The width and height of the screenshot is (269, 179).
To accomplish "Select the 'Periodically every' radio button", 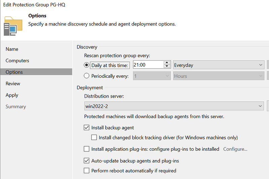I will [x=87, y=76].
